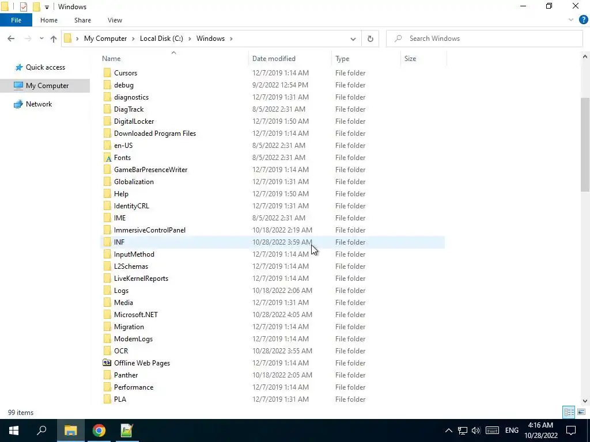Select the diagnostics folder name

131,97
